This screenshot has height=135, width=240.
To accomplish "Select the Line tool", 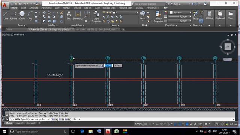I will (x=6, y=15).
